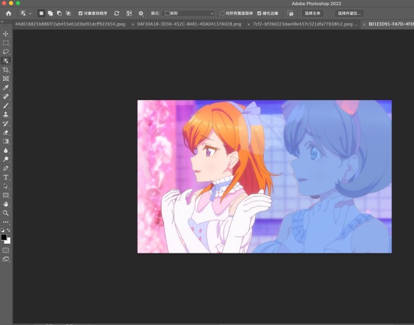Image resolution: width=414 pixels, height=325 pixels.
Task: Click the anime image on canvas
Action: 265,176
